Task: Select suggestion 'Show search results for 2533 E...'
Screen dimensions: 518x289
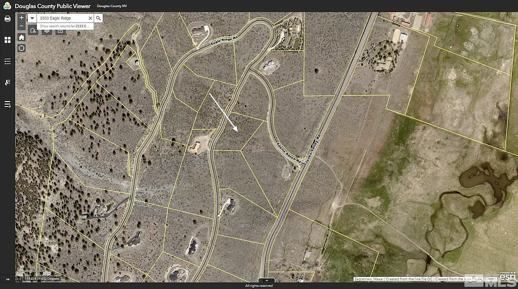Action: pyautogui.click(x=66, y=26)
